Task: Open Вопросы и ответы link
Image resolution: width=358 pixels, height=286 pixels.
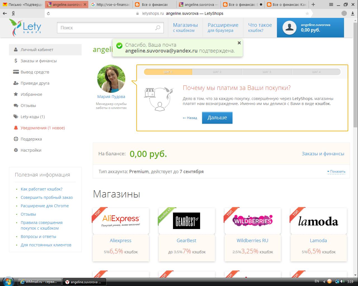Action: point(38,237)
